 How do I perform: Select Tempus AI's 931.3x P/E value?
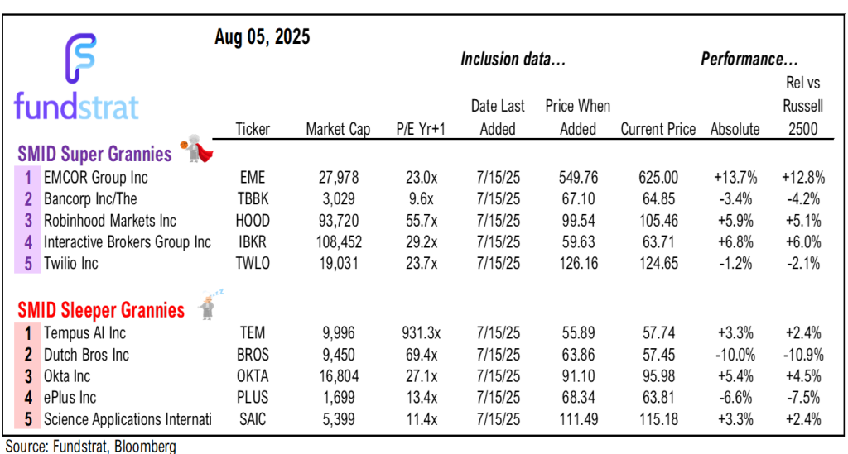pos(418,333)
